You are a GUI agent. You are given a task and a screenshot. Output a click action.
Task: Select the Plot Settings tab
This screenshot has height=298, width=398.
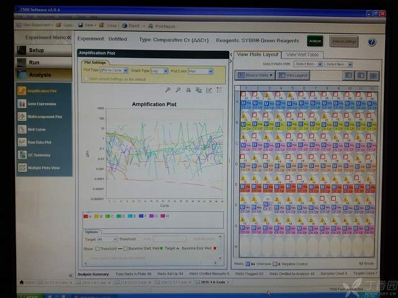coord(95,62)
